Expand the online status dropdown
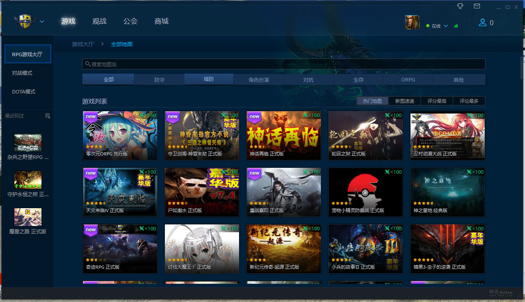Screen dimensions: 525x302 coord(445,26)
